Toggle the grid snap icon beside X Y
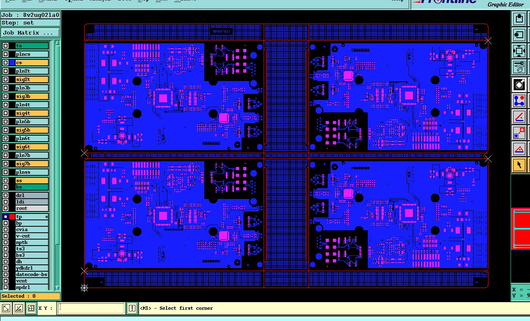The height and width of the screenshot is (321, 530). 31,308
